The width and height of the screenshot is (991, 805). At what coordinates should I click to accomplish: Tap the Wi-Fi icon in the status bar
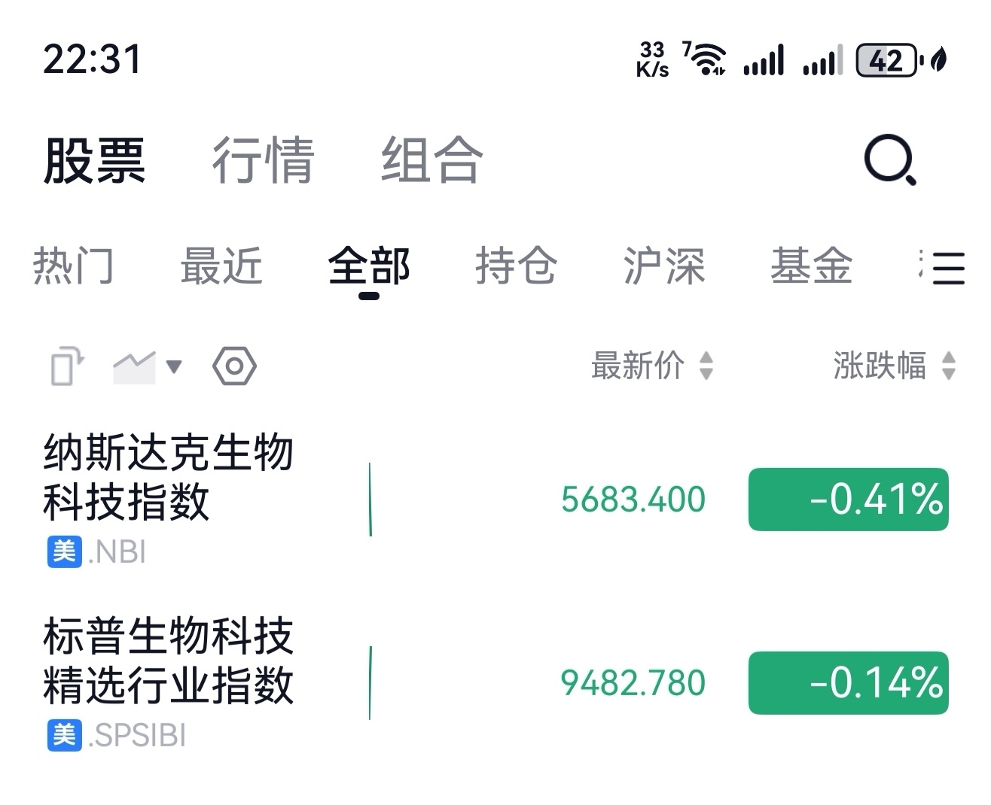(706, 59)
